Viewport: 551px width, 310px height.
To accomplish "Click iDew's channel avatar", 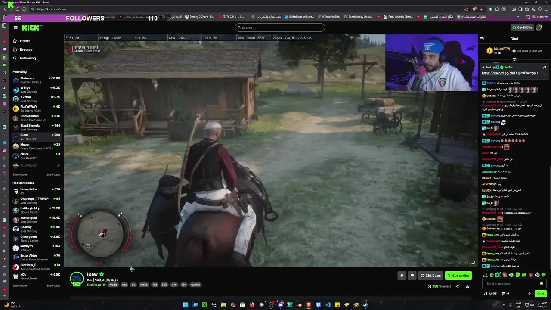I will pyautogui.click(x=77, y=278).
